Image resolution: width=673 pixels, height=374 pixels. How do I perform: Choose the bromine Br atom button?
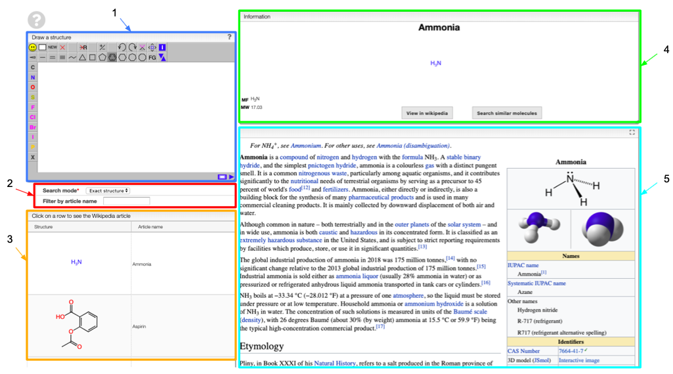click(x=33, y=127)
